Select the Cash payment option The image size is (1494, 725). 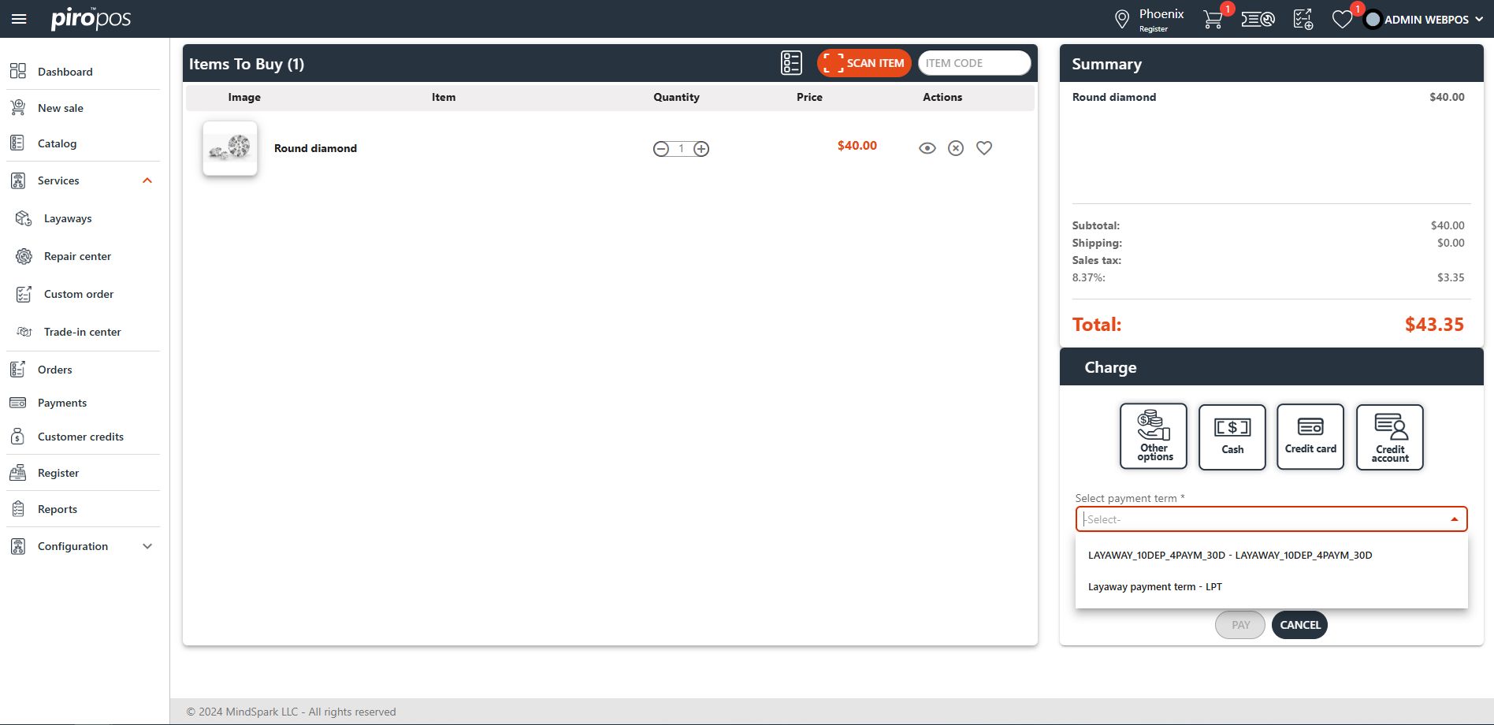point(1232,437)
